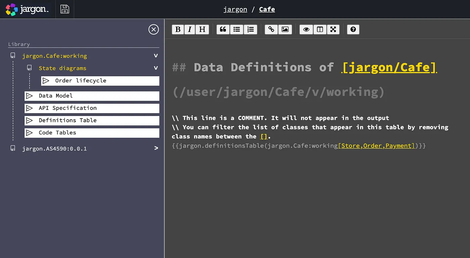
Task: Apply italic formatting
Action: click(x=190, y=30)
